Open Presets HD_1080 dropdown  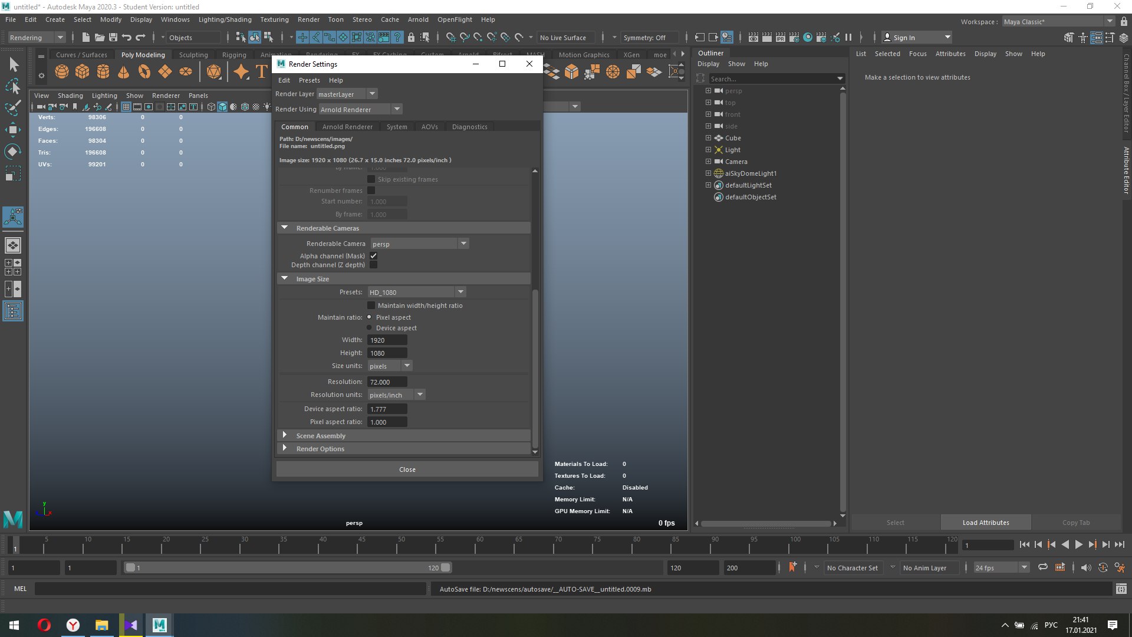417,292
